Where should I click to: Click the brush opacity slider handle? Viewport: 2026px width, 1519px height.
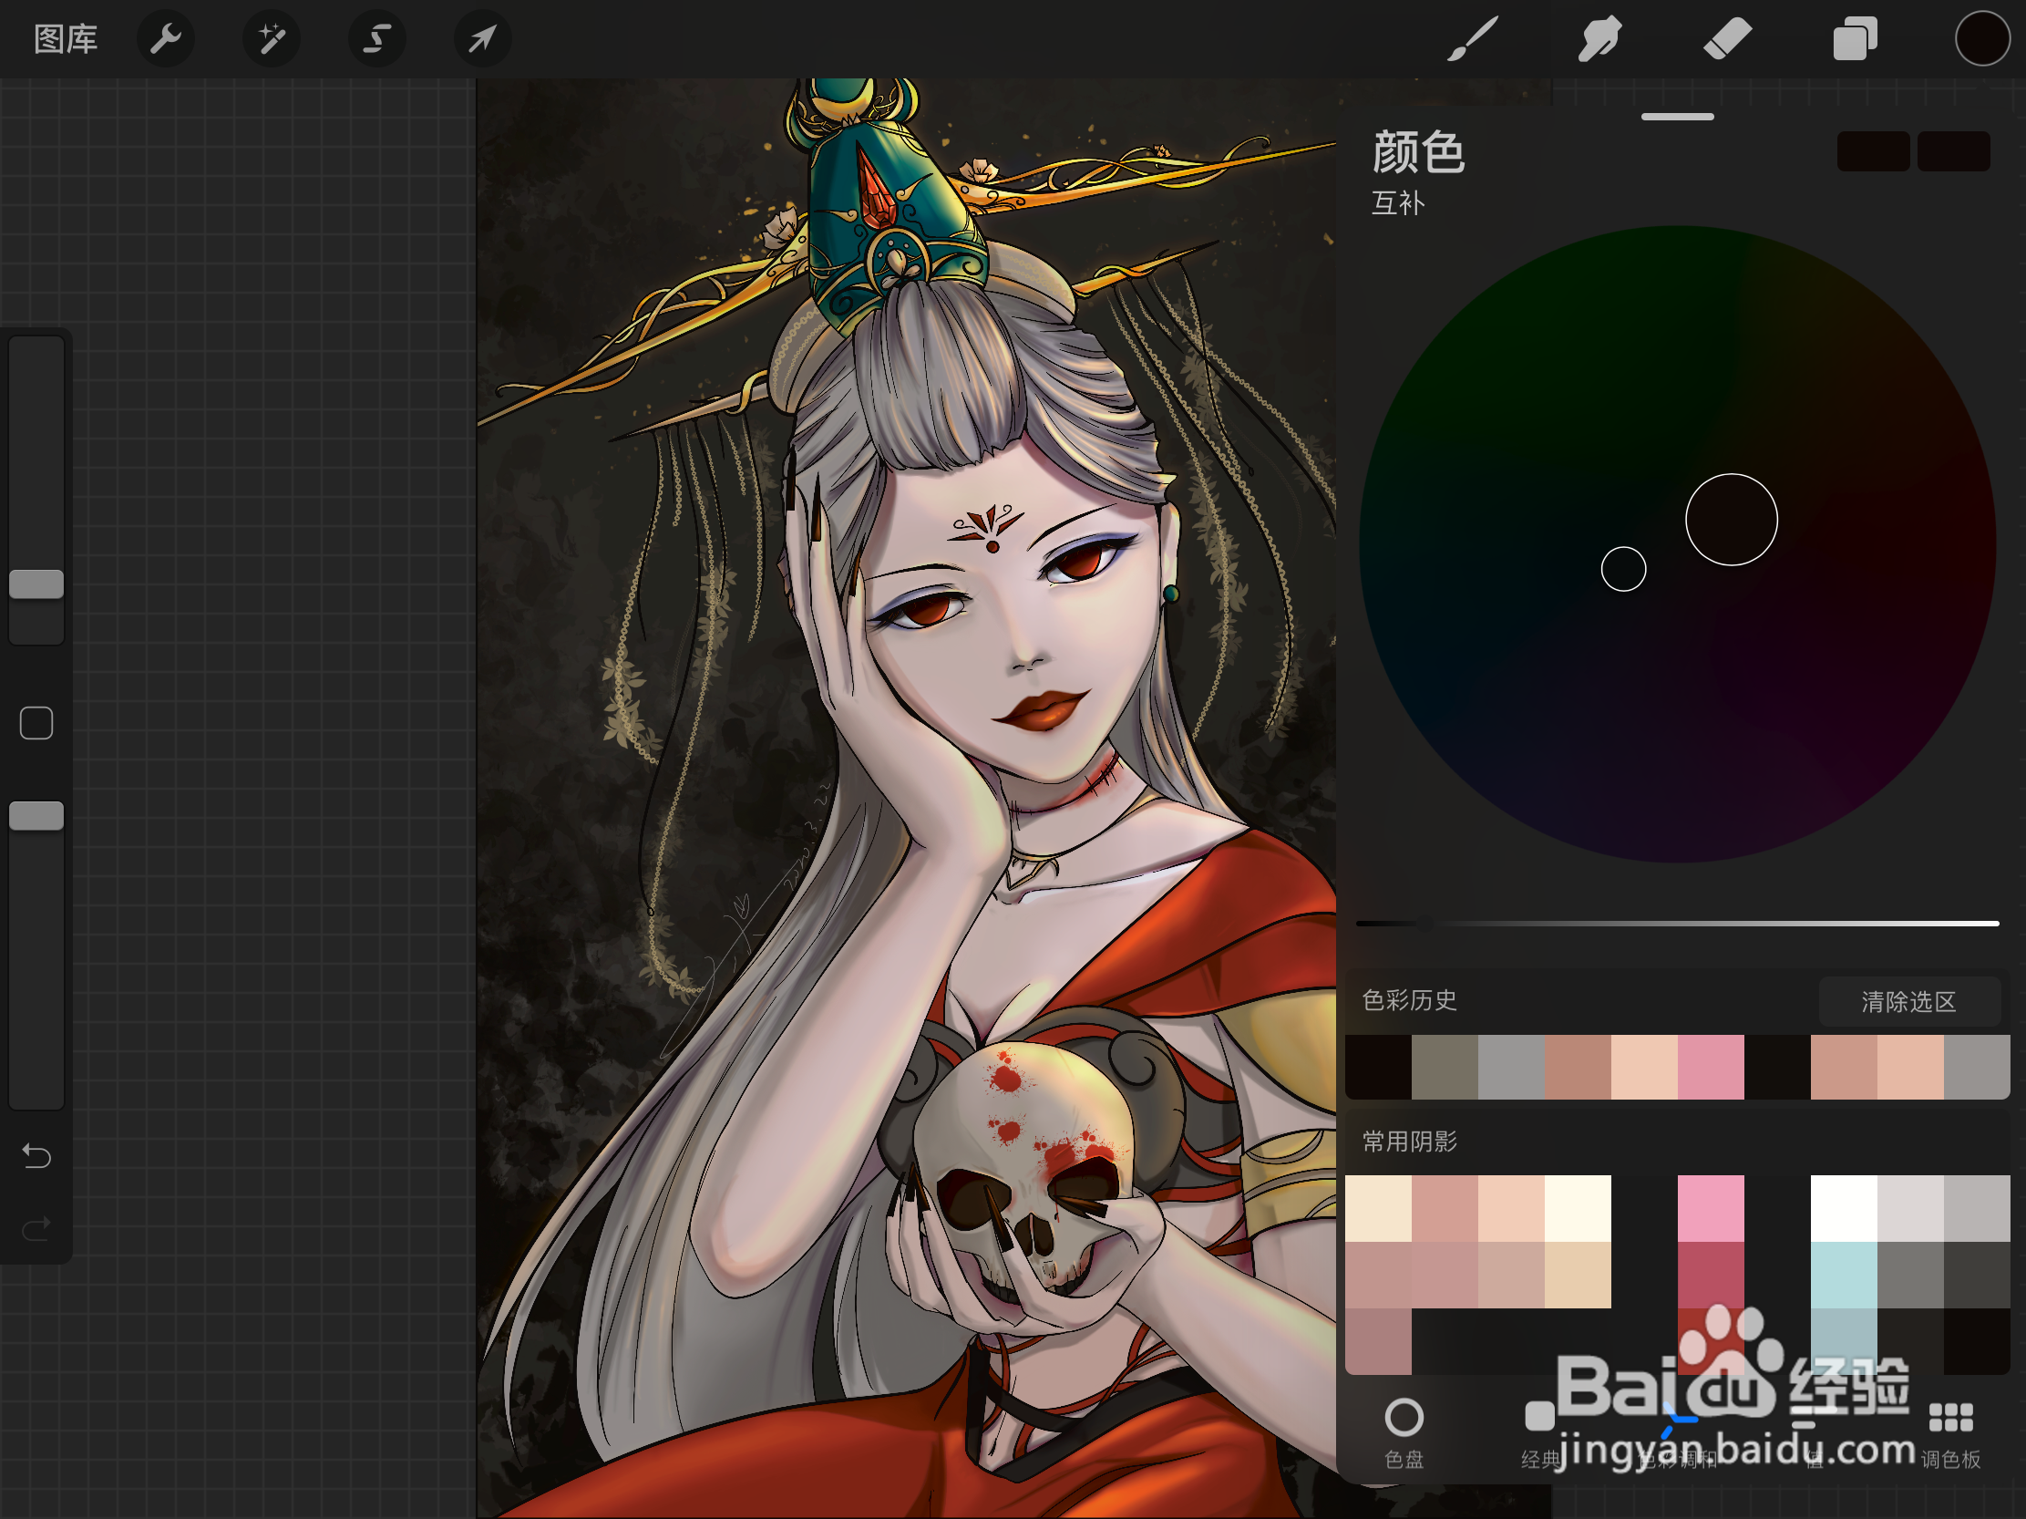point(36,815)
